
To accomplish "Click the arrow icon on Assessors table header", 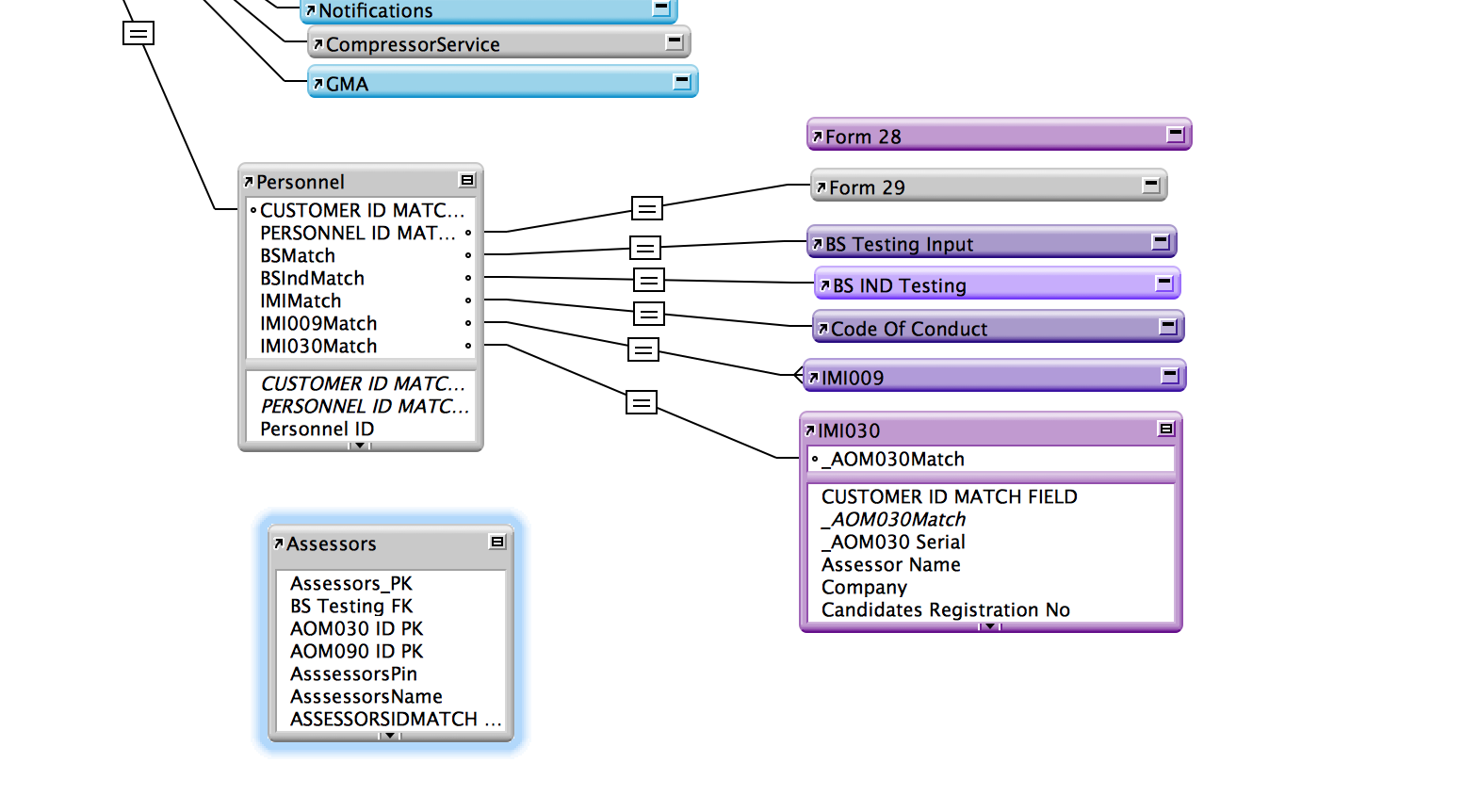I will click(x=279, y=544).
